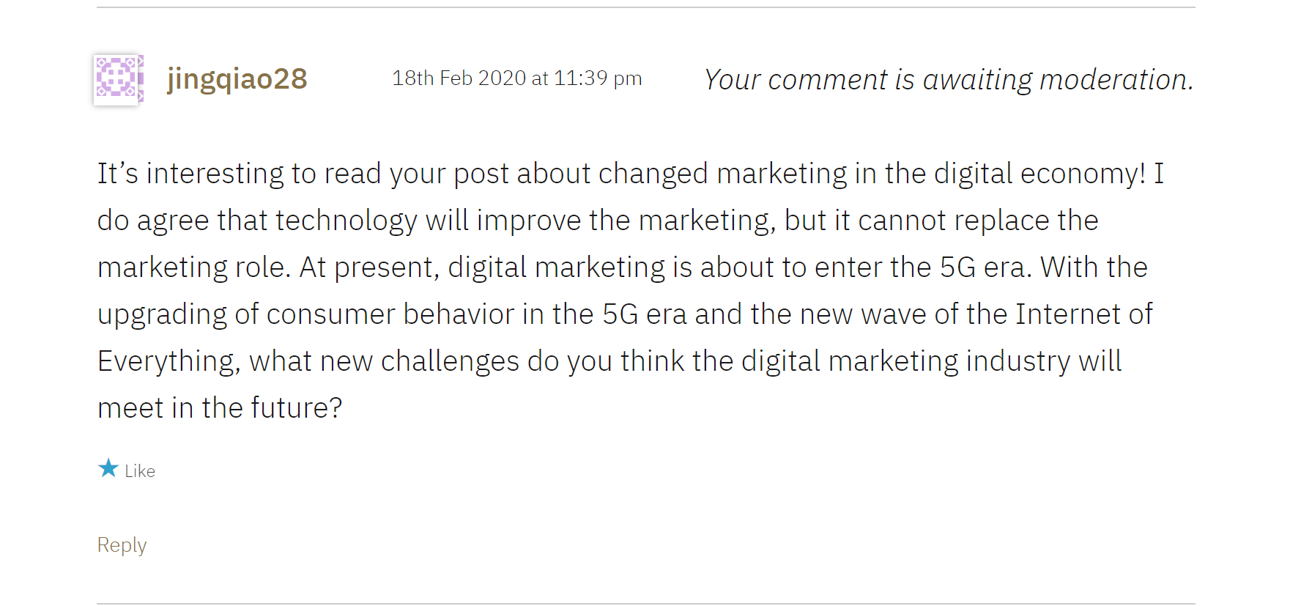Click the word "Everything," in the comment
1301x606 pixels.
pos(168,361)
